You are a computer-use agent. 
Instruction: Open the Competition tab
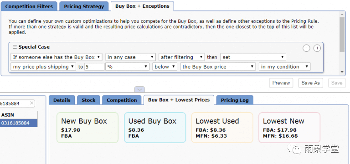pos(122,100)
